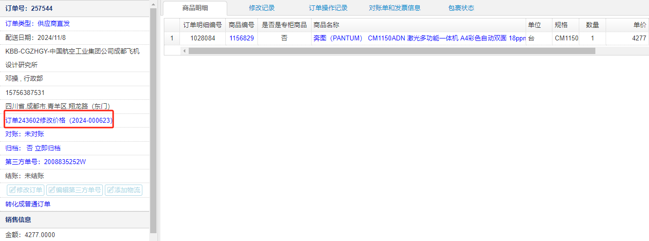Click the unit price cell 4277

(628, 38)
